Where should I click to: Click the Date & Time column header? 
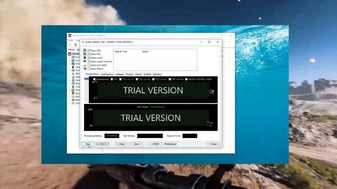click(127, 51)
